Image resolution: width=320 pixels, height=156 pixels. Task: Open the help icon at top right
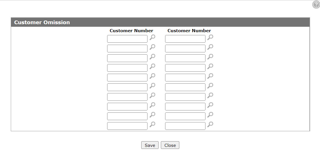point(316,5)
